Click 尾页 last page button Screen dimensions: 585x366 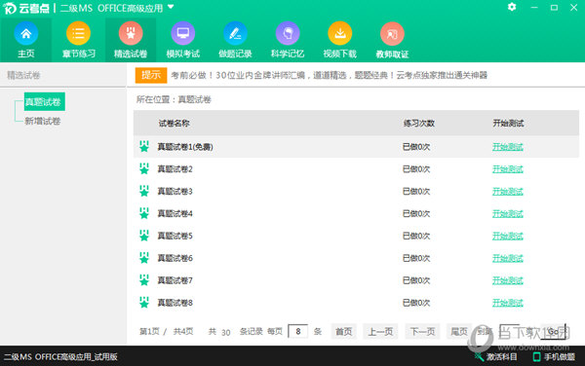[459, 331]
